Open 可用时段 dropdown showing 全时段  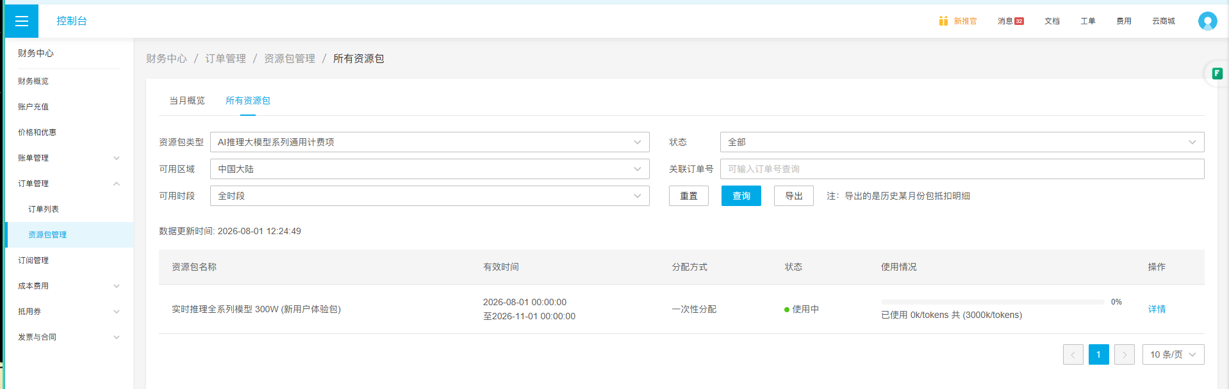point(430,196)
